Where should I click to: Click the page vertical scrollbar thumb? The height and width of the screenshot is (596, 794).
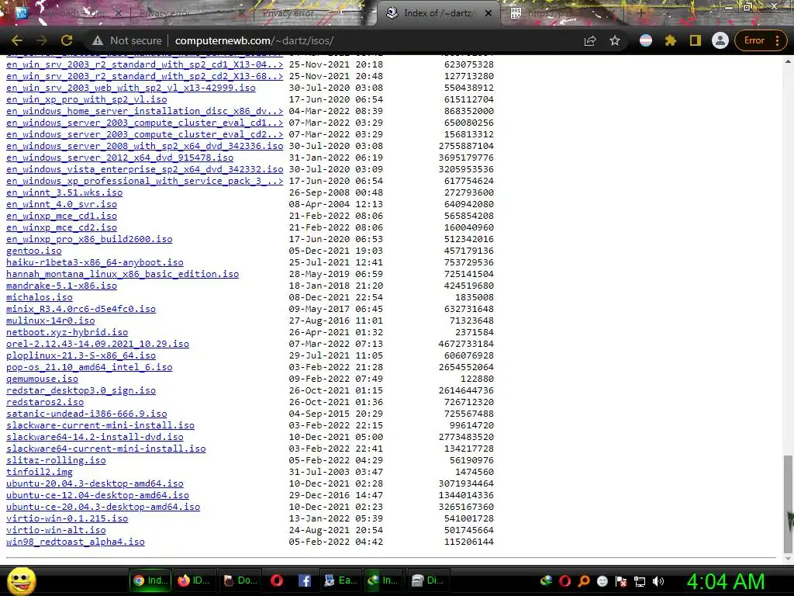pyautogui.click(x=788, y=504)
